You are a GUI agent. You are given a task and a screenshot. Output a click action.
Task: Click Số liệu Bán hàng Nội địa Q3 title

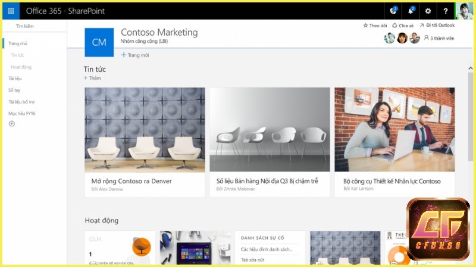267,181
